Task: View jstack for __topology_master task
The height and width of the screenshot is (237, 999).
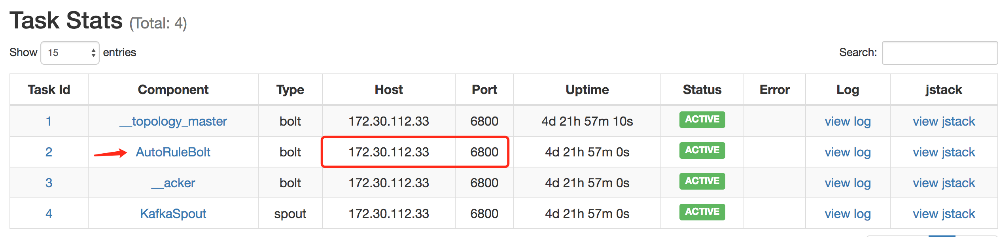Action: coord(944,121)
